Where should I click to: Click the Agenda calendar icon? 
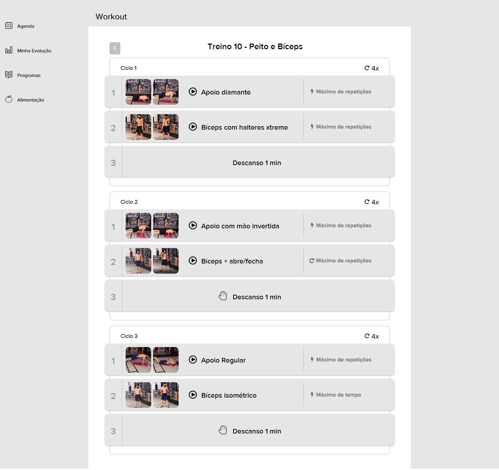click(9, 26)
